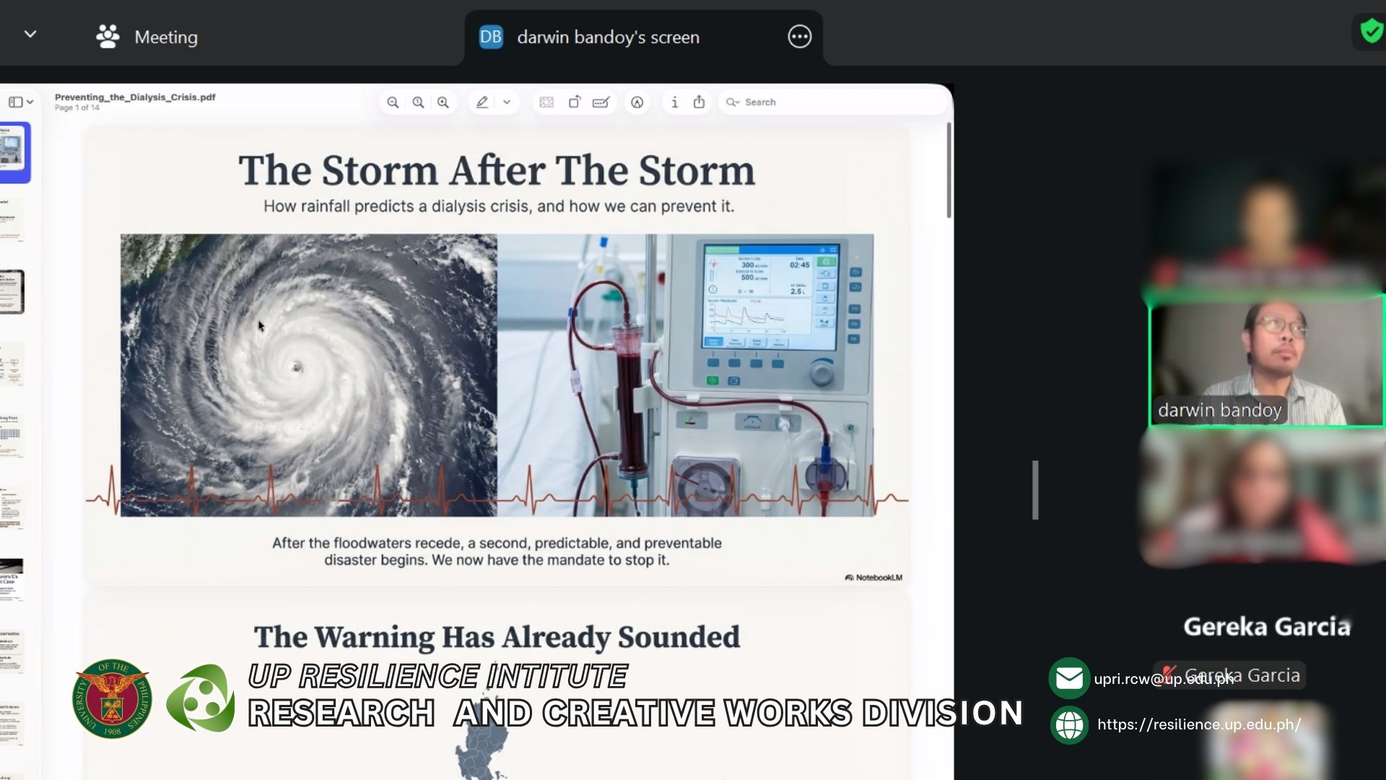1386x780 pixels.
Task: Click the actual size zoom icon
Action: [x=418, y=103]
